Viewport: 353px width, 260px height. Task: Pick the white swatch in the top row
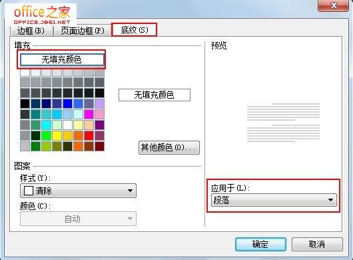pos(25,73)
